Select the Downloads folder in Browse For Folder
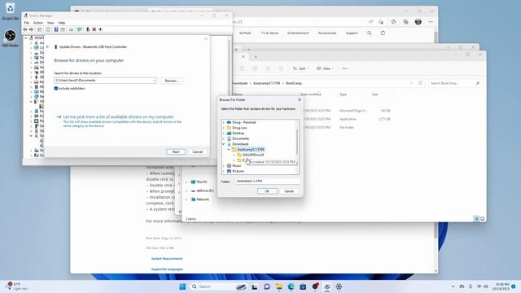The image size is (521, 293). click(x=240, y=144)
